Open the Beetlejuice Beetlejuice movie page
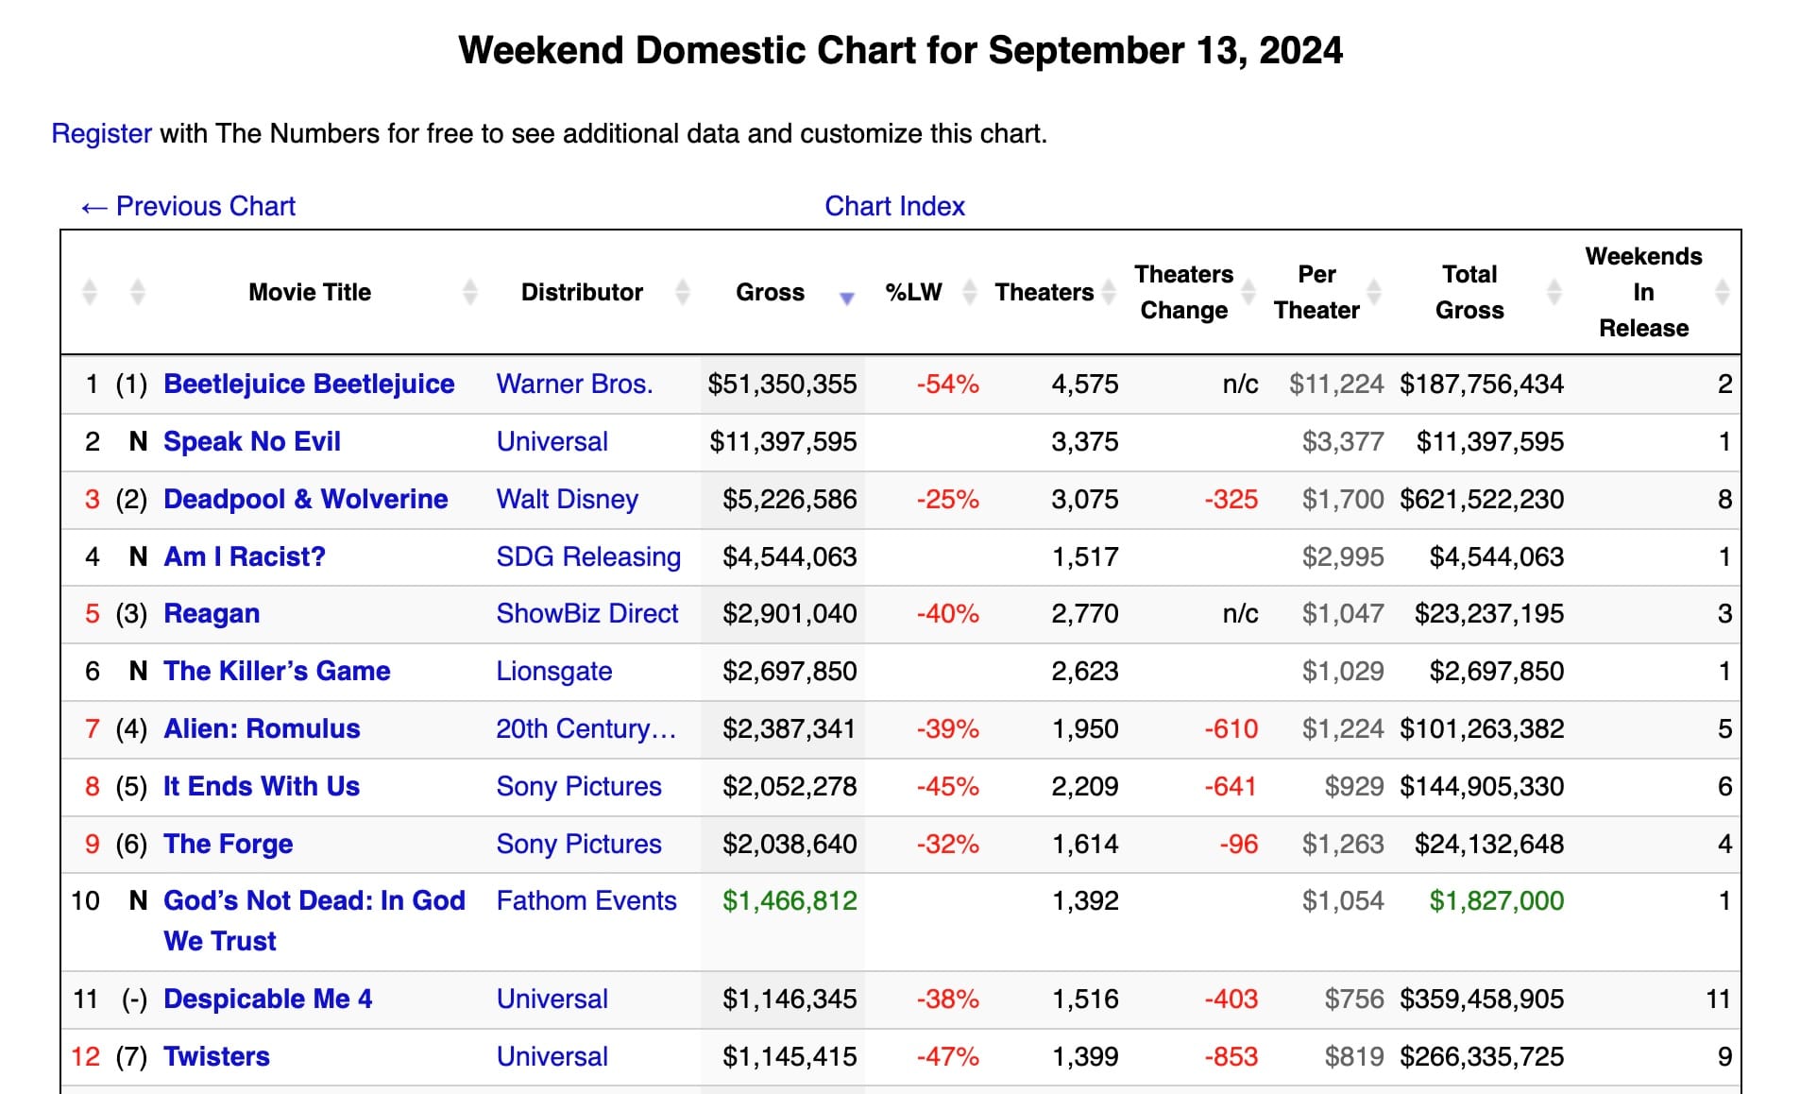1800x1094 pixels. pyautogui.click(x=309, y=384)
